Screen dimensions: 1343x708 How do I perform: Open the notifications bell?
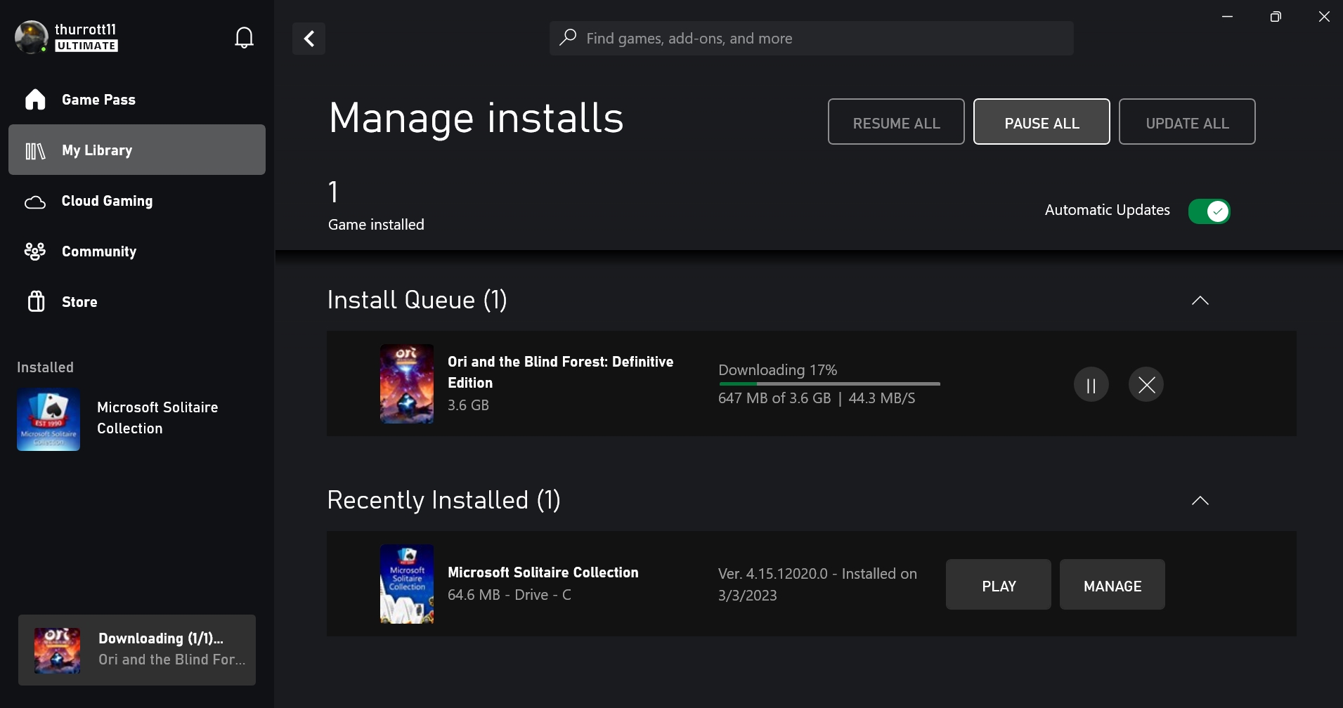(x=244, y=37)
